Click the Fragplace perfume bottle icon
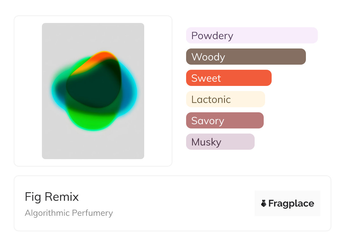This screenshot has width=345, height=245. [264, 203]
